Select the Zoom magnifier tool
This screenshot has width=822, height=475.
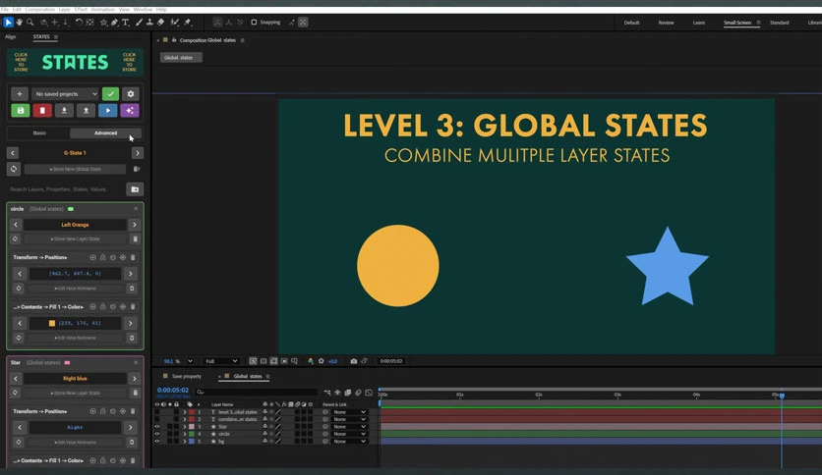tap(30, 22)
